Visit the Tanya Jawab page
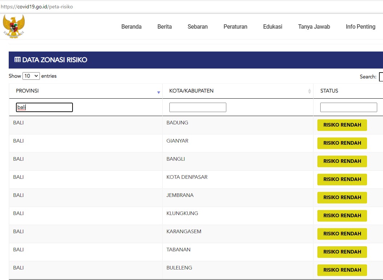This screenshot has width=383, height=280. [314, 26]
